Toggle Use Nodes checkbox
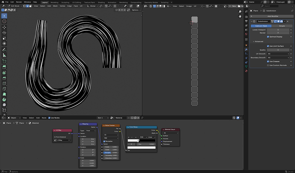Viewport: 295px width, 173px height. 49,118
